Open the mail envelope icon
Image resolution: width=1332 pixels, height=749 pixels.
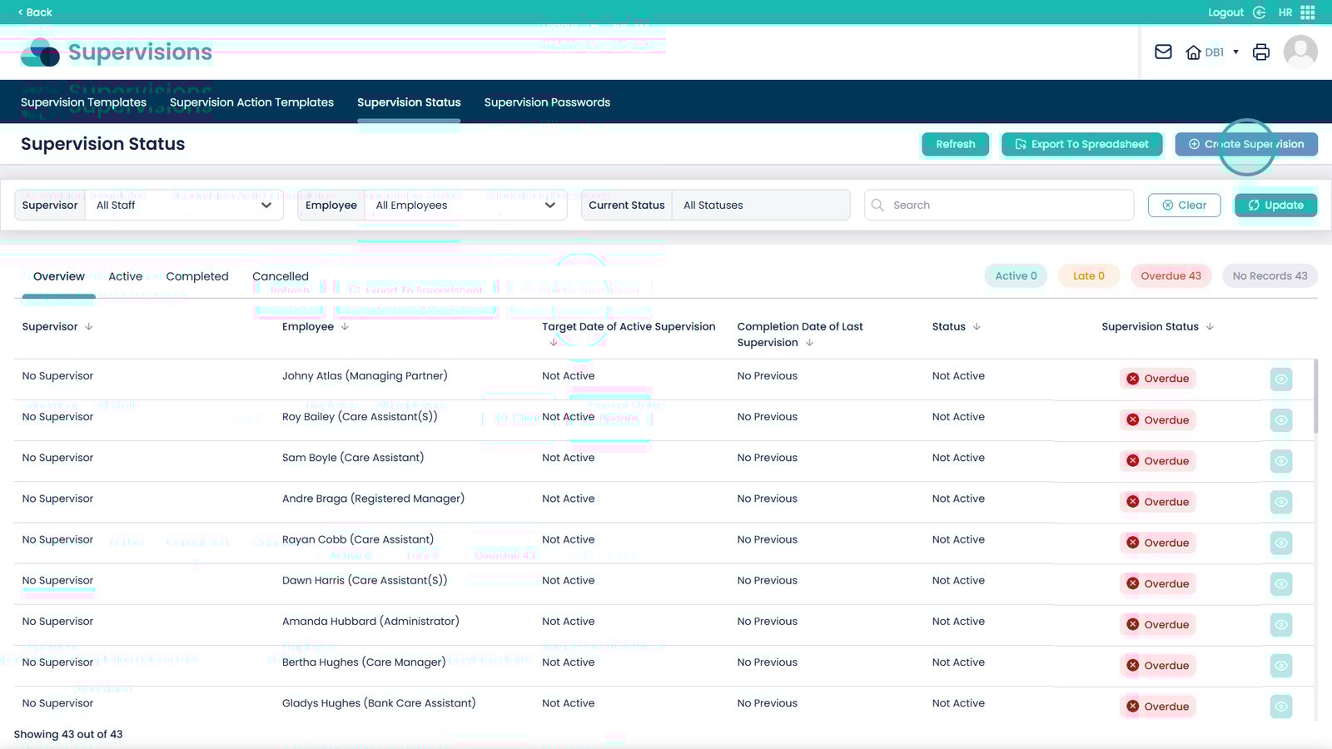point(1163,52)
